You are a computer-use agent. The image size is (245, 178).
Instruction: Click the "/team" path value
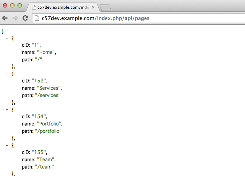(45, 166)
